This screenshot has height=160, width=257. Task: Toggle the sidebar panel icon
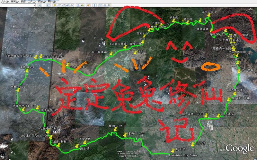click(49, 5)
